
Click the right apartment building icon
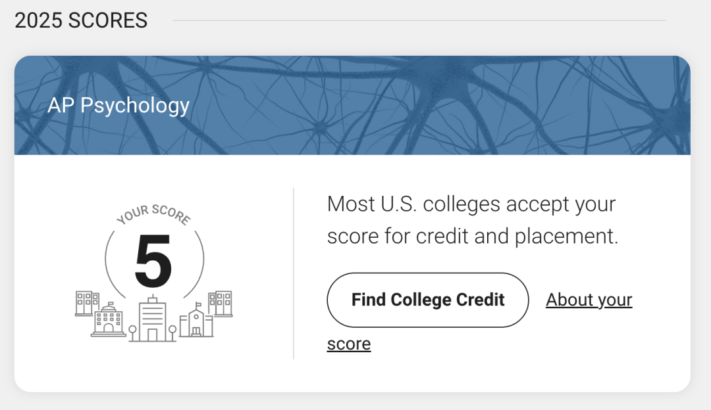[x=221, y=304]
